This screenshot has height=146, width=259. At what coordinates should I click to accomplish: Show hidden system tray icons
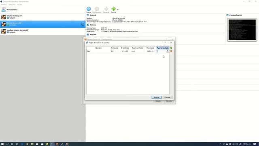[220, 144]
